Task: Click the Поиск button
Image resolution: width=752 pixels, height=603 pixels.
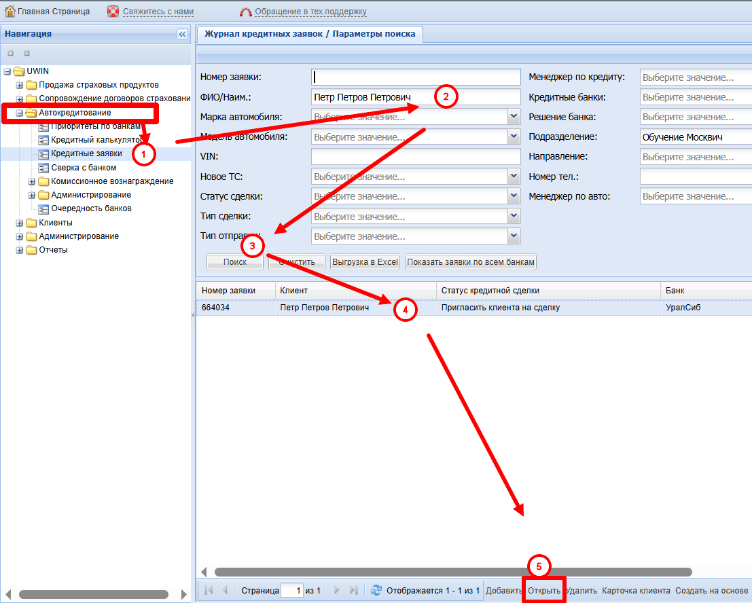Action: click(235, 262)
